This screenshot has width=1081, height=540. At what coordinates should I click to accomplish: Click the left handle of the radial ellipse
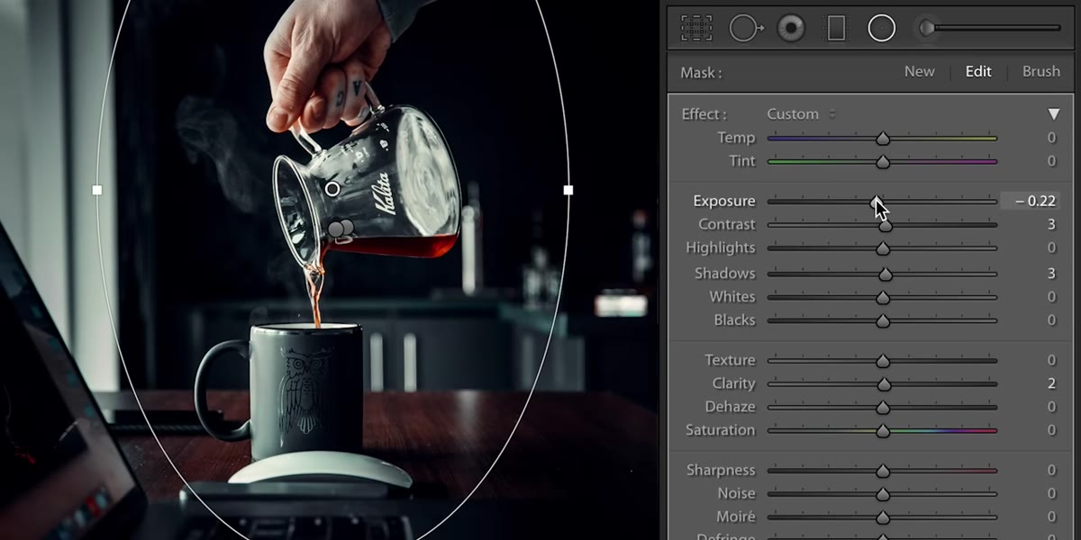pyautogui.click(x=97, y=190)
